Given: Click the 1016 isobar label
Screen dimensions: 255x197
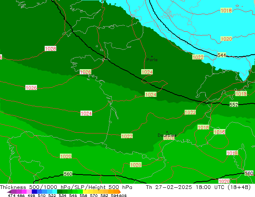Looking at the screenshot, I should (219, 132).
